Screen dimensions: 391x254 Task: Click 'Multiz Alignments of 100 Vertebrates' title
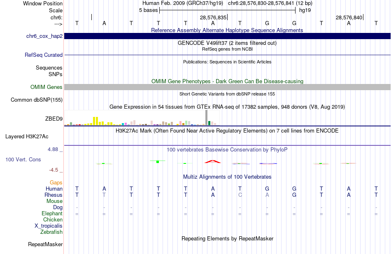coord(227,177)
